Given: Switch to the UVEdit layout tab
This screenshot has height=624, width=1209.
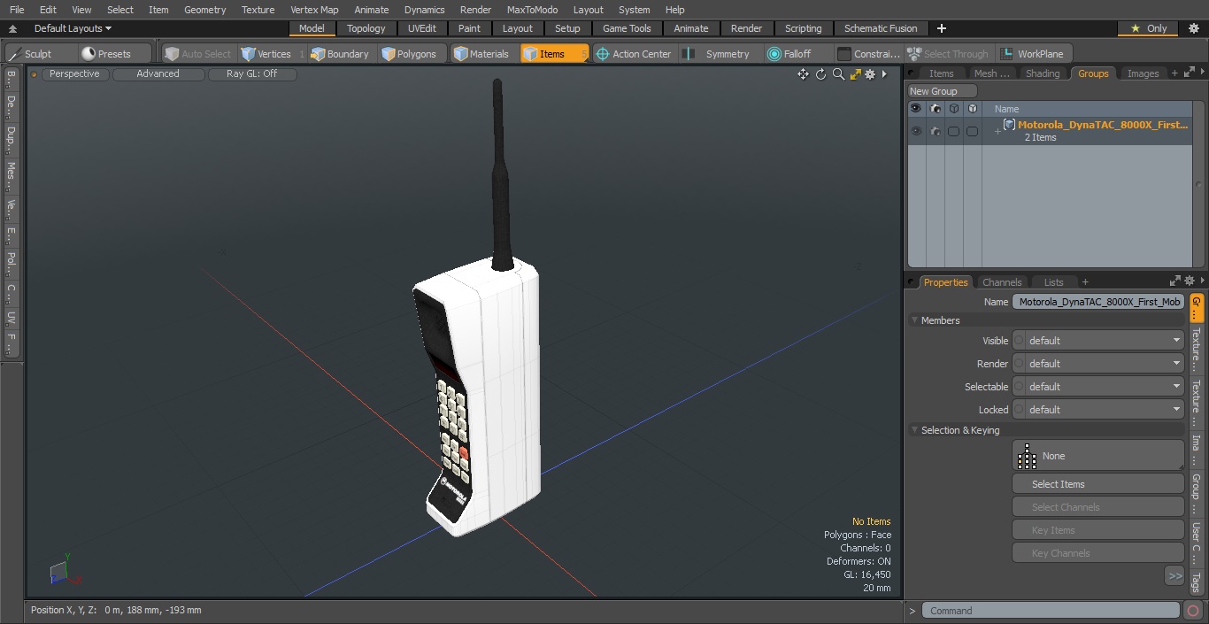Looking at the screenshot, I should coord(422,28).
